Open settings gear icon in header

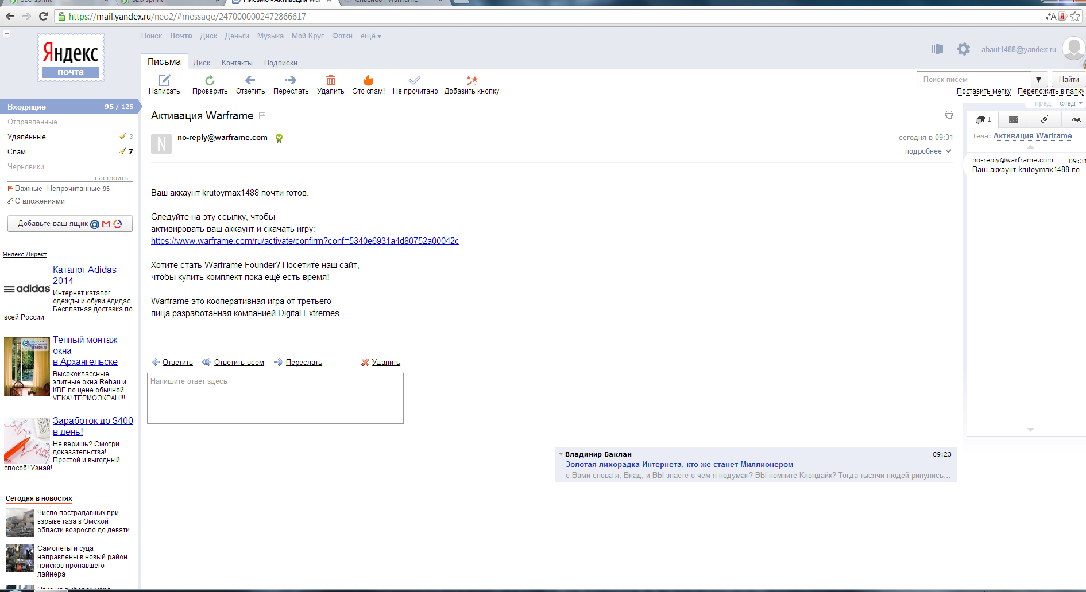963,49
